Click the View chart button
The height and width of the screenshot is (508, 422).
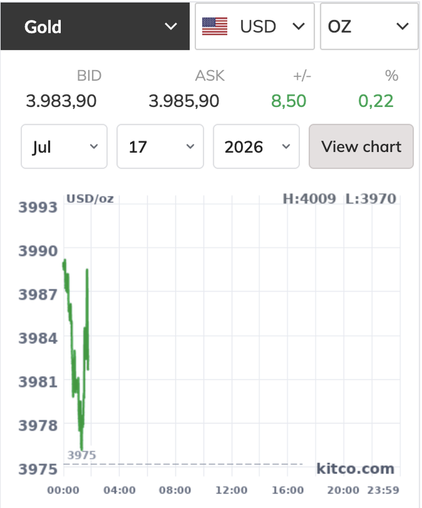coord(361,146)
